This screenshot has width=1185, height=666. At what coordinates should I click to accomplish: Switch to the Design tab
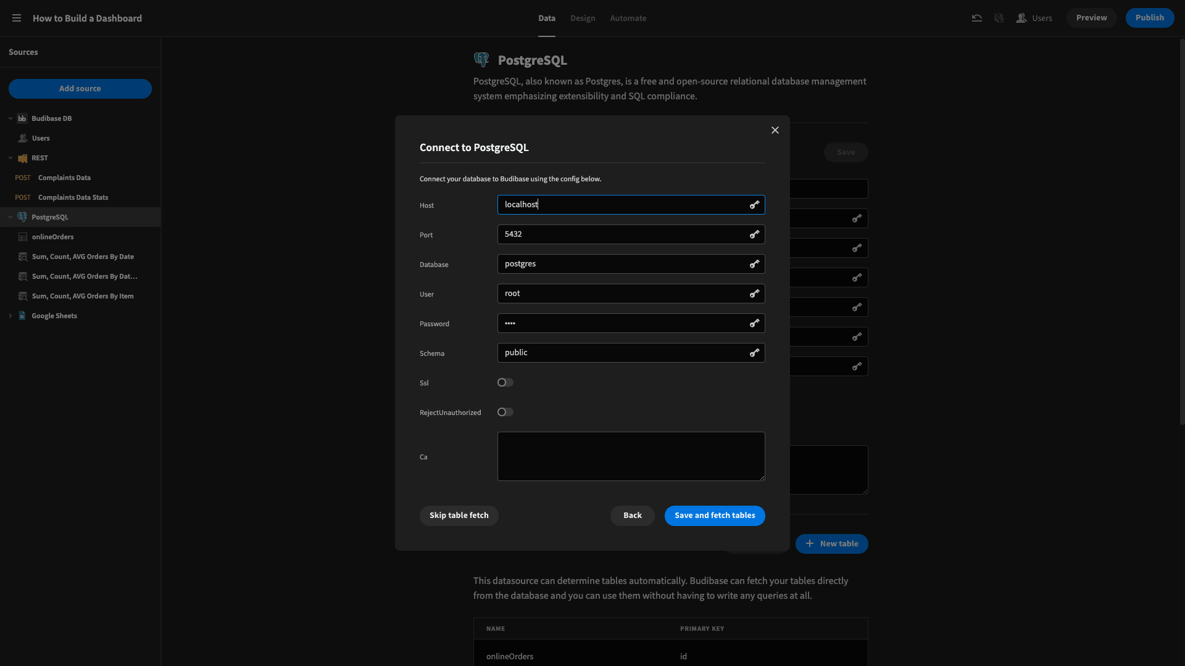tap(583, 18)
